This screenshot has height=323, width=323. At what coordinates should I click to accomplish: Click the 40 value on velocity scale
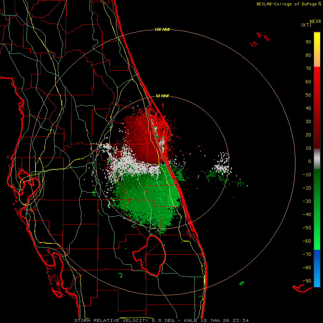point(308,108)
